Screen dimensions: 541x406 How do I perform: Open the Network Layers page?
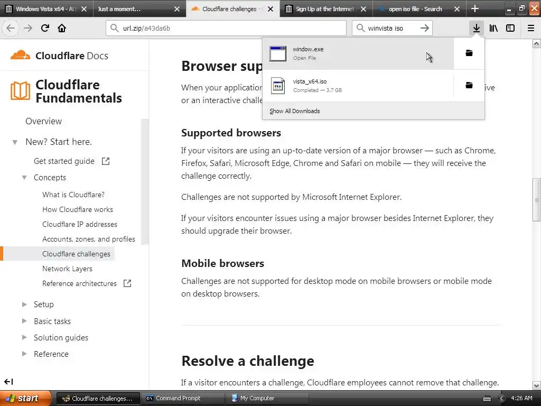tap(67, 269)
